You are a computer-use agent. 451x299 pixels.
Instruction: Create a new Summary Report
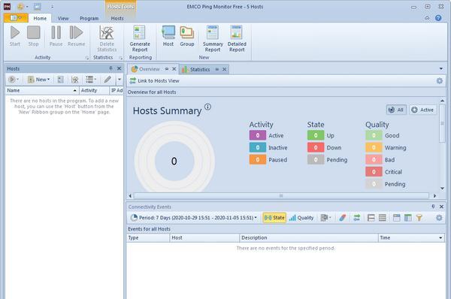click(x=213, y=38)
